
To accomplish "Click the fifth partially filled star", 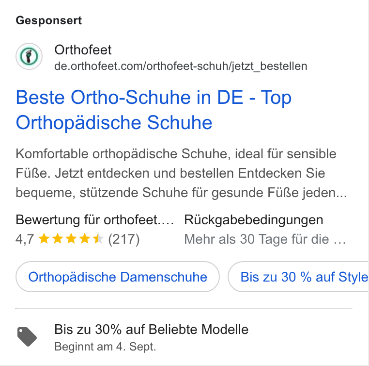I will tap(98, 239).
